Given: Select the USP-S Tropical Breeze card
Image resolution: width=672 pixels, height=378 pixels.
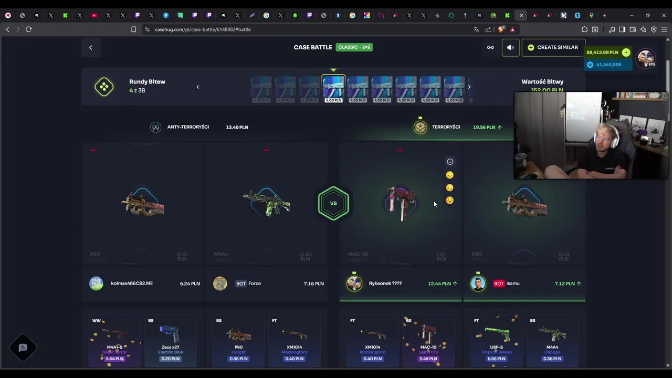Looking at the screenshot, I should point(496,340).
